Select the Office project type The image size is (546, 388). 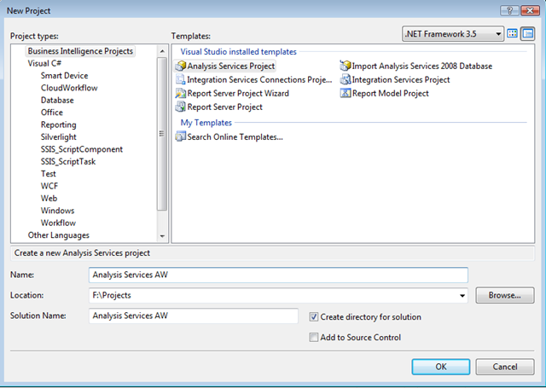52,113
